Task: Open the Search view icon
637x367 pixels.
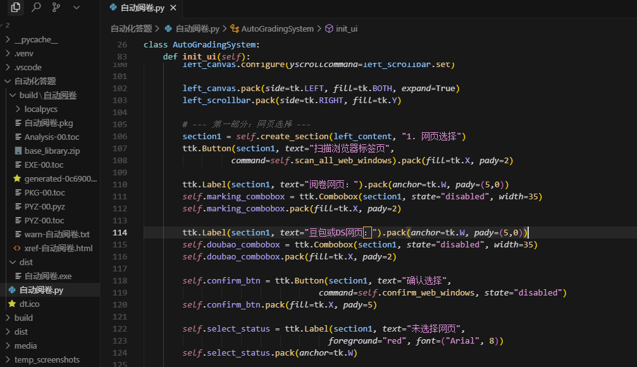Action: click(36, 8)
